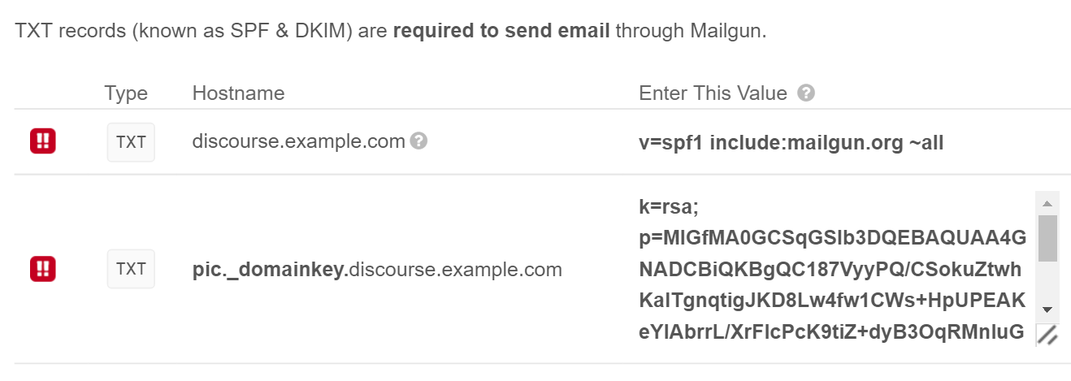The height and width of the screenshot is (381, 1071).
Task: Click the bold 'required to send email' text
Action: (501, 32)
